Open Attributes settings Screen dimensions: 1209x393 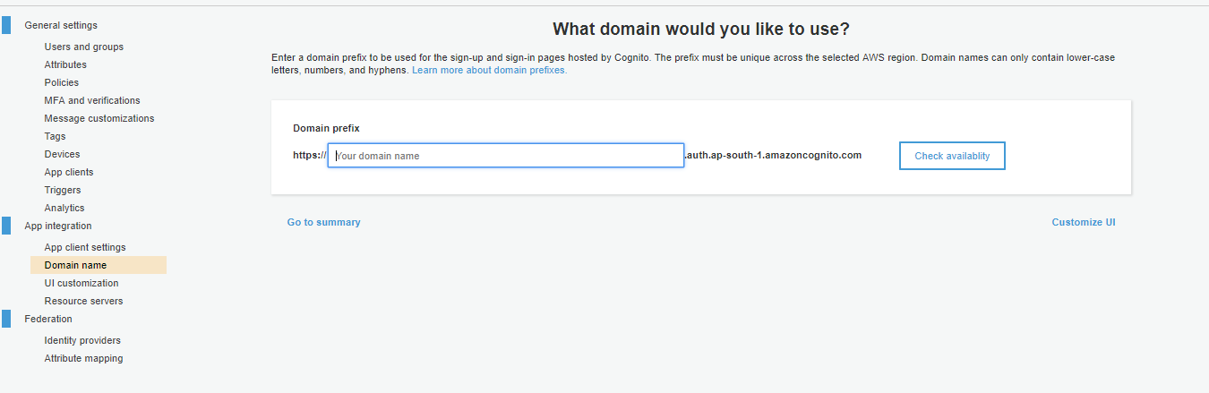[65, 64]
